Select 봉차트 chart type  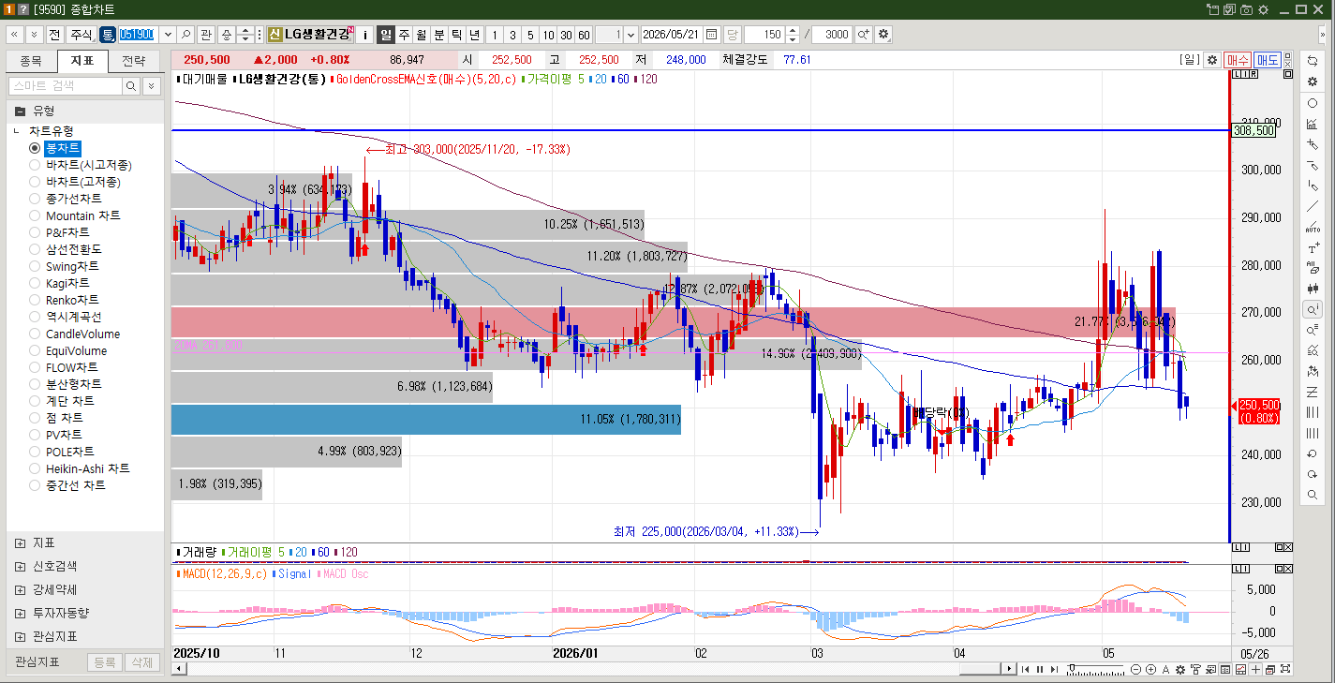[63, 148]
